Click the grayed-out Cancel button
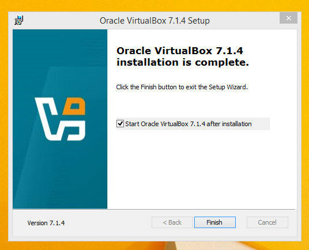Screen dimensions: 309x250 pos(267,222)
